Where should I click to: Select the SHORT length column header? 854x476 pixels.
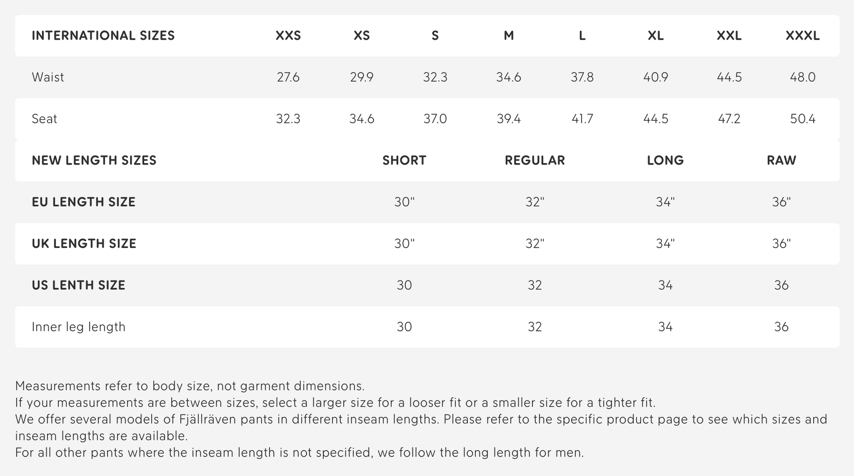coord(404,160)
